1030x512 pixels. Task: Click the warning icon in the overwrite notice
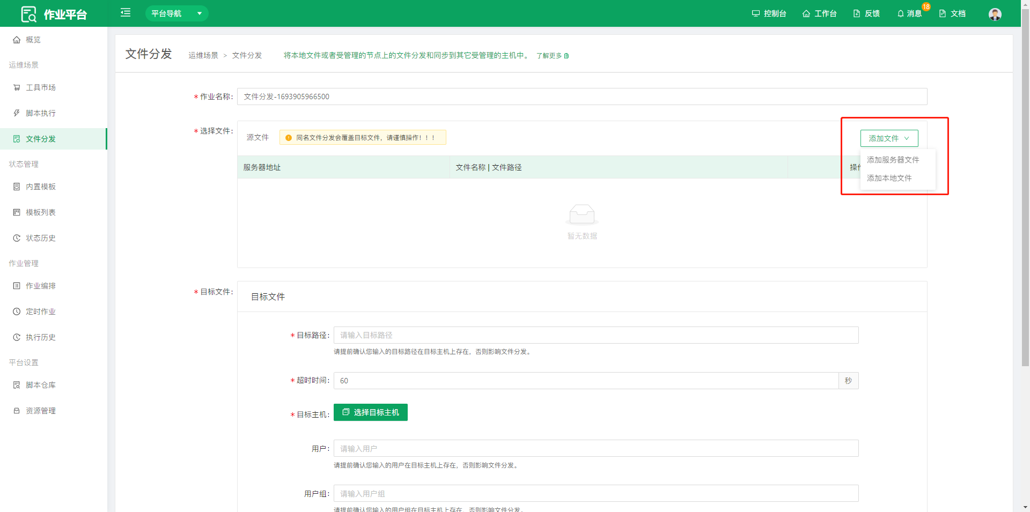pyautogui.click(x=289, y=138)
